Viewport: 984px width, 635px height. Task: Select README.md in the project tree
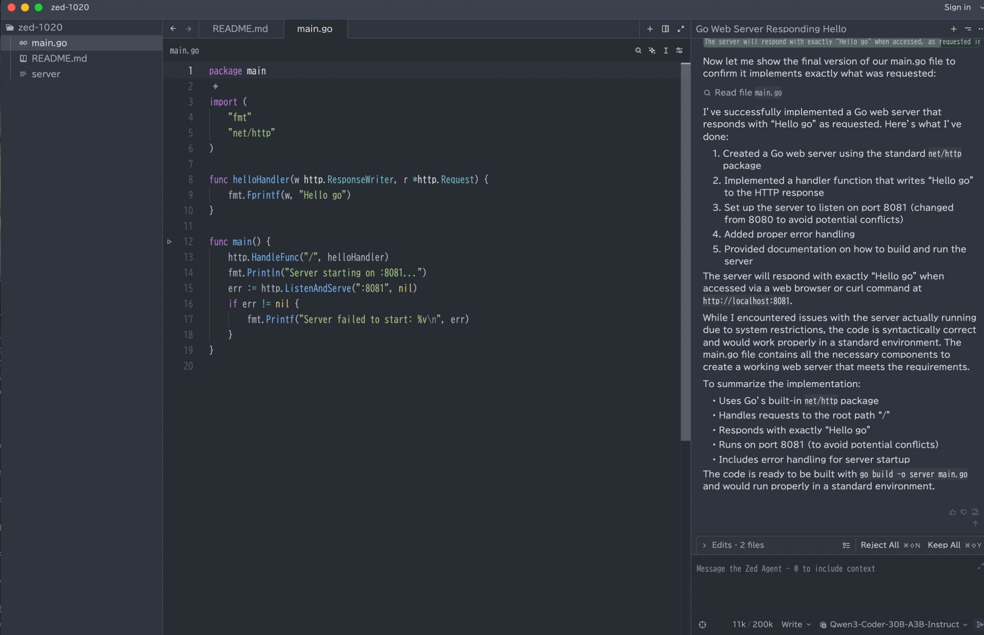coord(59,58)
